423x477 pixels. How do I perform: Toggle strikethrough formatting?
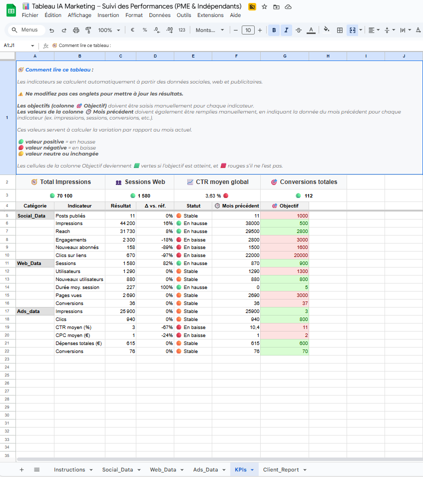click(x=299, y=30)
